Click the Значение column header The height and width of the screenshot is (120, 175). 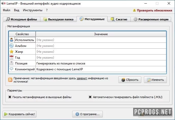101,34
